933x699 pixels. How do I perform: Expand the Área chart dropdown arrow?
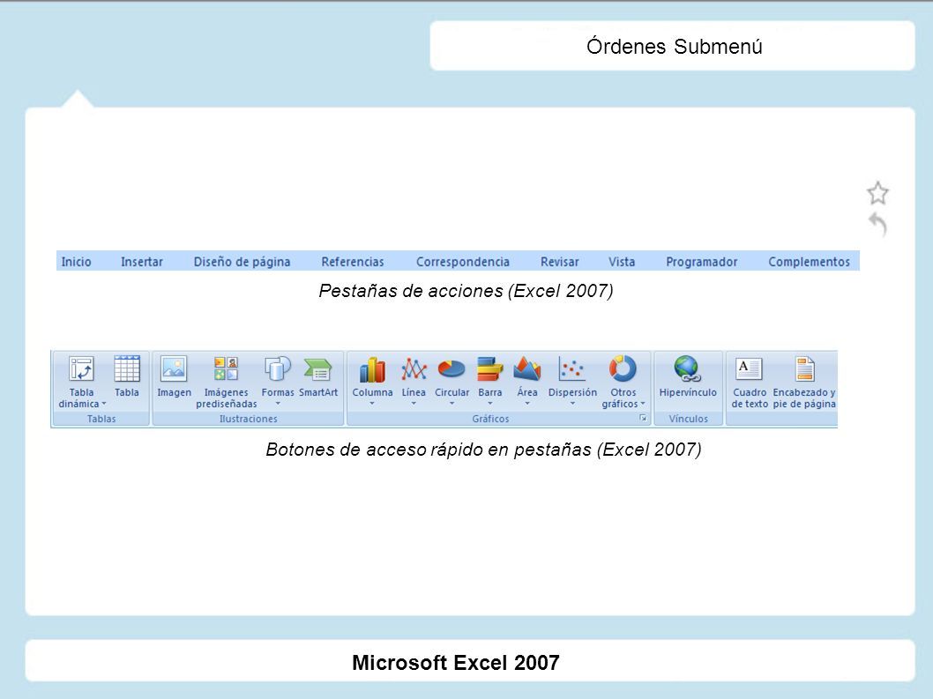click(527, 404)
